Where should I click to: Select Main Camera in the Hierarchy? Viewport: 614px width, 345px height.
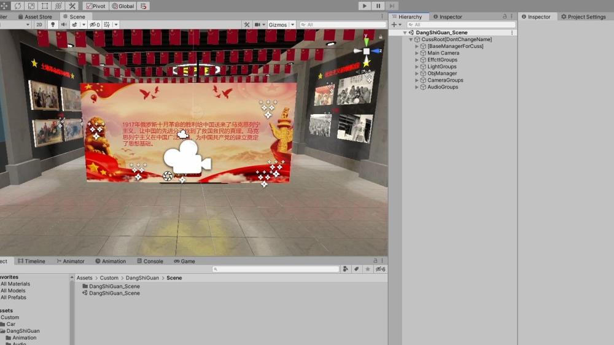click(443, 53)
